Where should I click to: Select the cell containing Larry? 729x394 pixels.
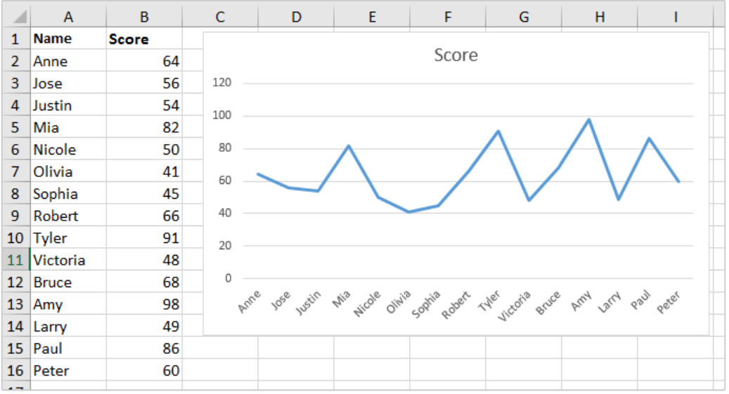(68, 326)
